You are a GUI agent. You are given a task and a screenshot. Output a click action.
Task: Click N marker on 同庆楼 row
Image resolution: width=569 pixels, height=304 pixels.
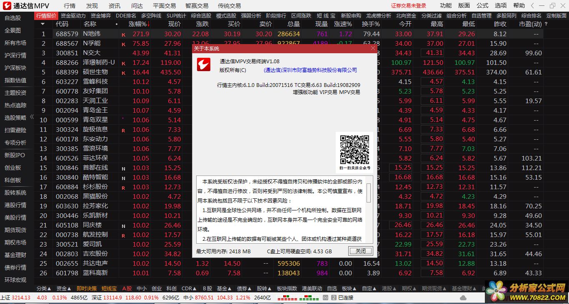[x=123, y=226]
